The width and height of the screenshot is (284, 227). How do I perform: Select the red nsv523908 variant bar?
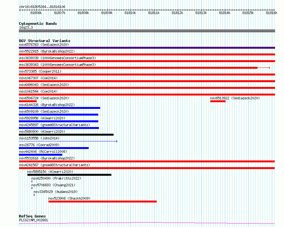coord(102,202)
